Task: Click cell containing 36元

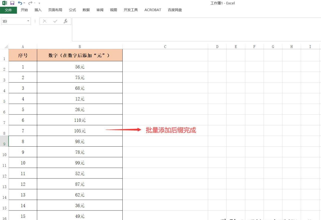Action: (x=80, y=205)
